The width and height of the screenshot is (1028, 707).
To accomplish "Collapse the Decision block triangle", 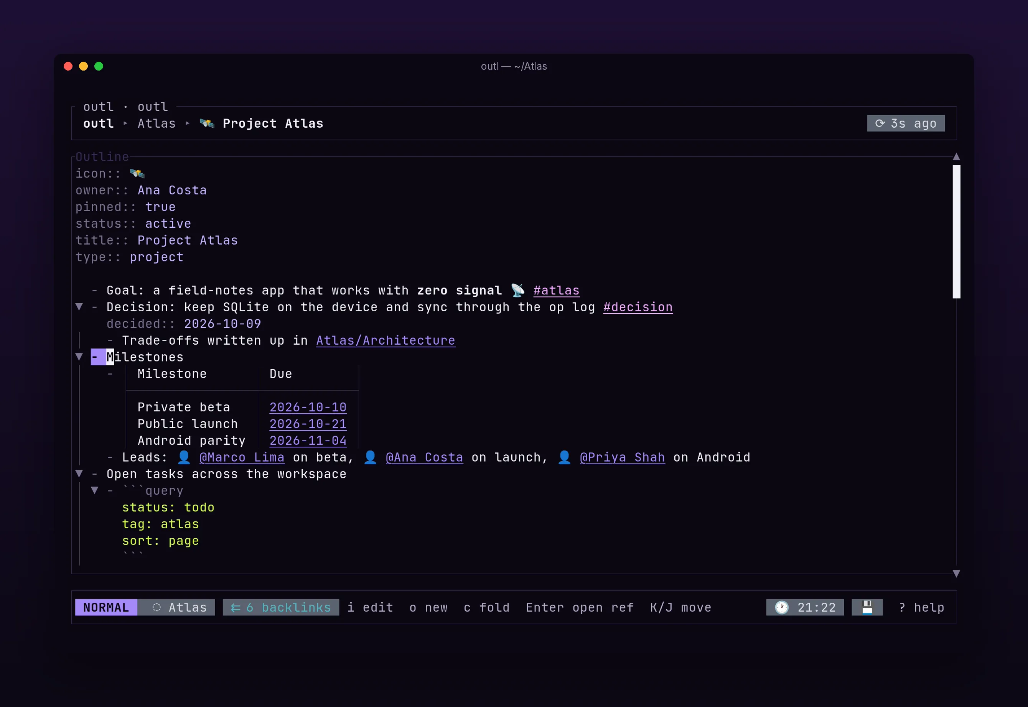I will click(79, 307).
